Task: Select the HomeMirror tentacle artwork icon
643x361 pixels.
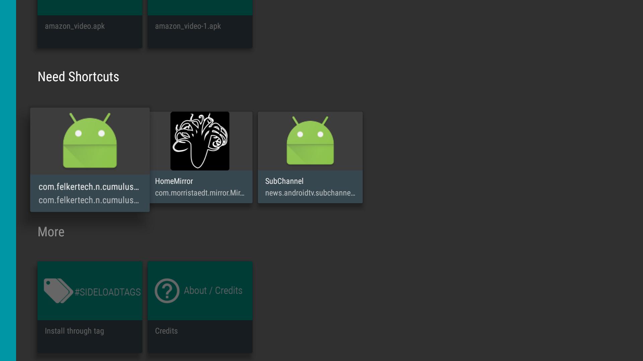Action: pos(200,141)
